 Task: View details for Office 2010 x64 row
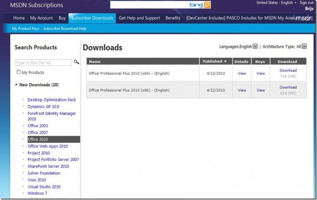(242, 73)
